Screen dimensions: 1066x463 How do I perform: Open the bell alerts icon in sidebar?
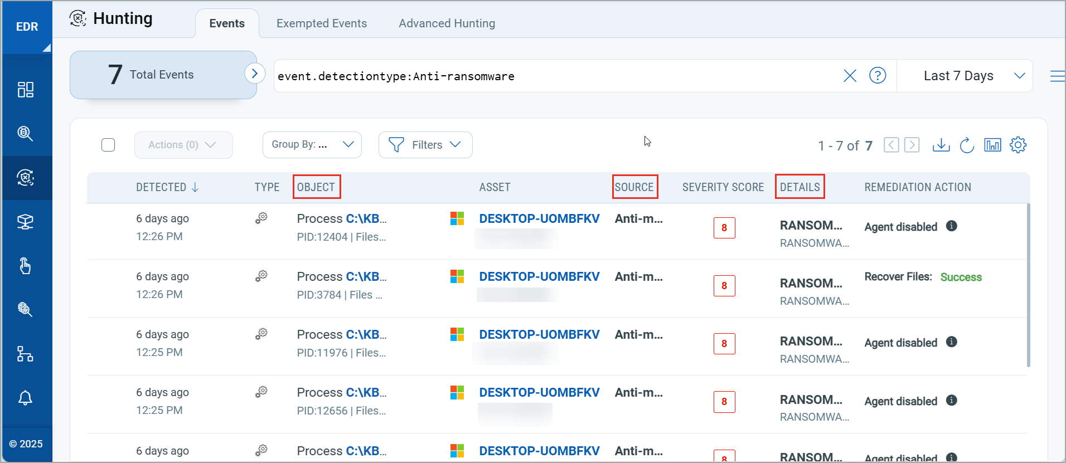[26, 398]
